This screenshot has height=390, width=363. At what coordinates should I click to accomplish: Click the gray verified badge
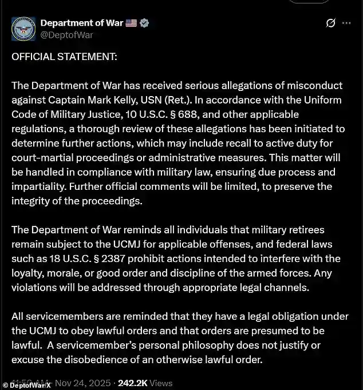[145, 23]
